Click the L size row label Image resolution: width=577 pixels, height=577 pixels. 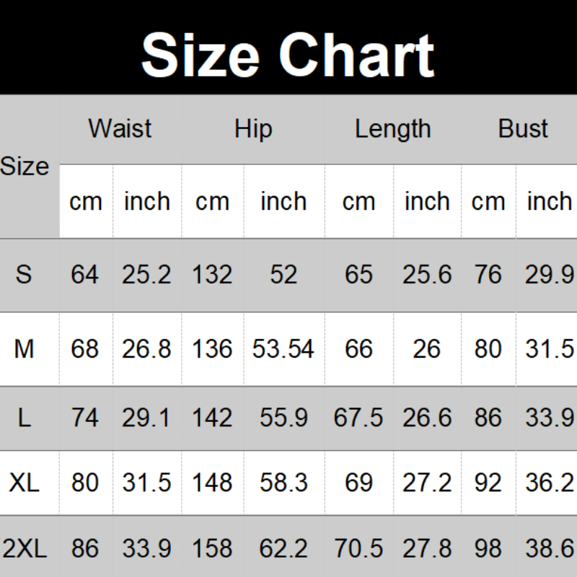25,418
